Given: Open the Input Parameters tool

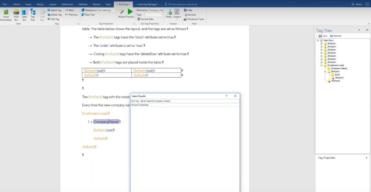Looking at the screenshot, I should [6, 14].
